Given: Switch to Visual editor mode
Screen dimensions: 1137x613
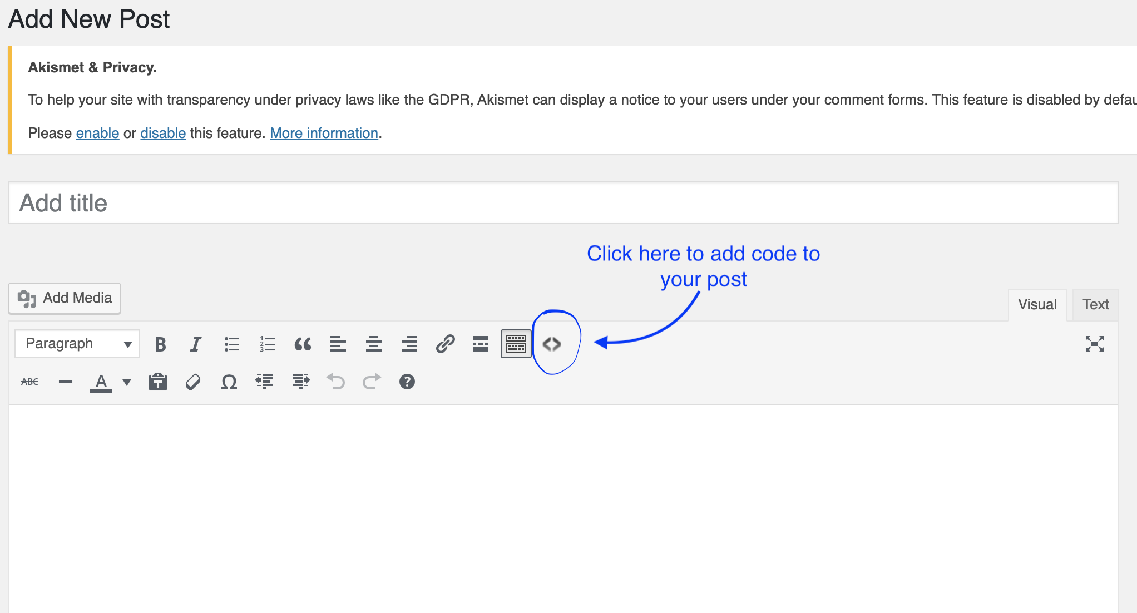Looking at the screenshot, I should (x=1037, y=304).
